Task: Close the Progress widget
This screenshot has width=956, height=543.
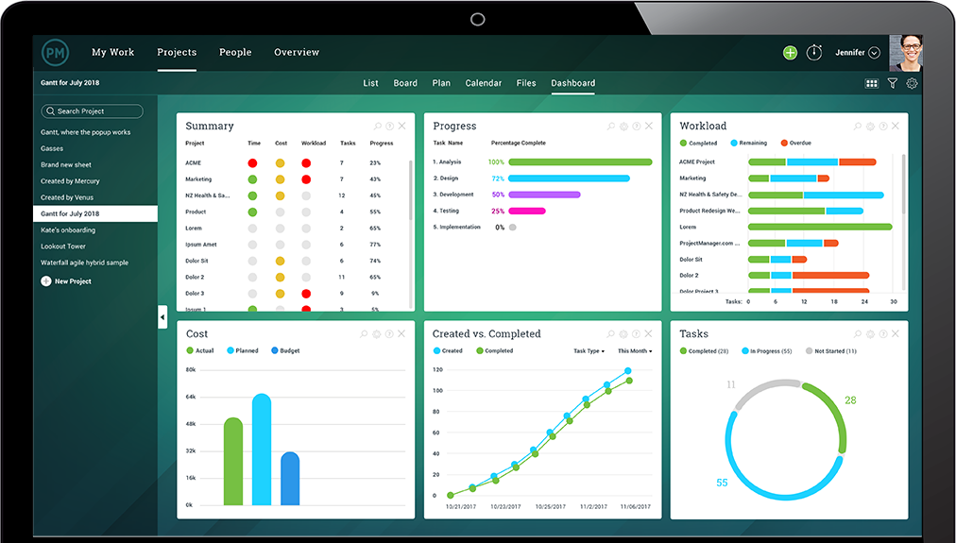Action: [x=649, y=127]
